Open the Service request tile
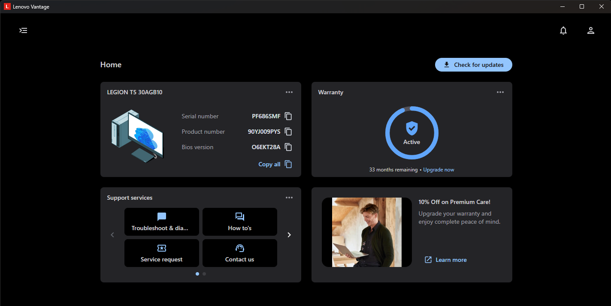611x306 pixels. pyautogui.click(x=162, y=253)
